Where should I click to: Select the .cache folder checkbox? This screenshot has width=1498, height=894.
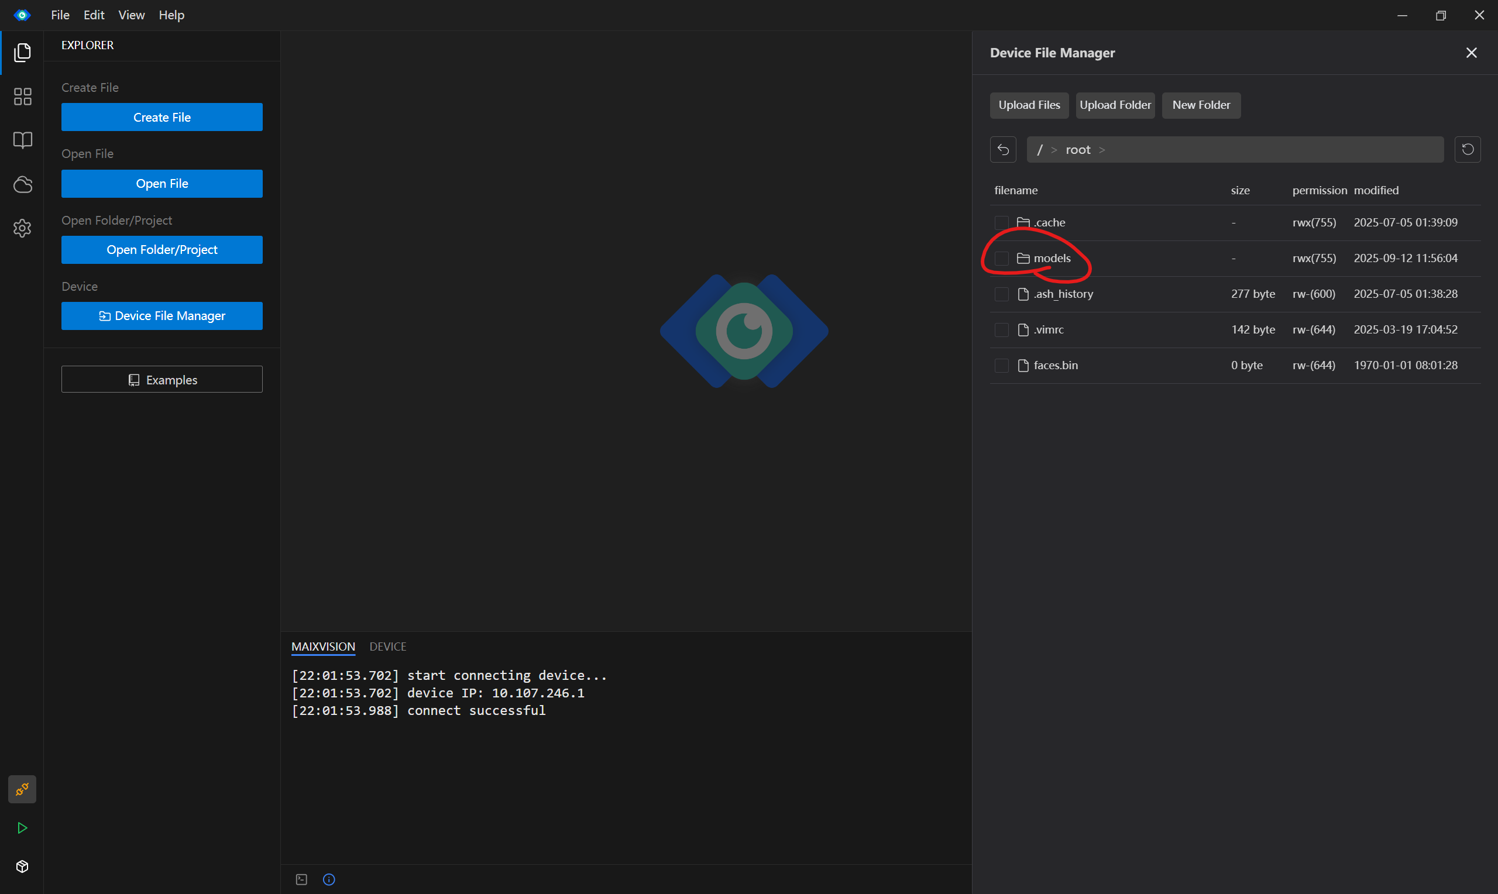click(x=1001, y=223)
